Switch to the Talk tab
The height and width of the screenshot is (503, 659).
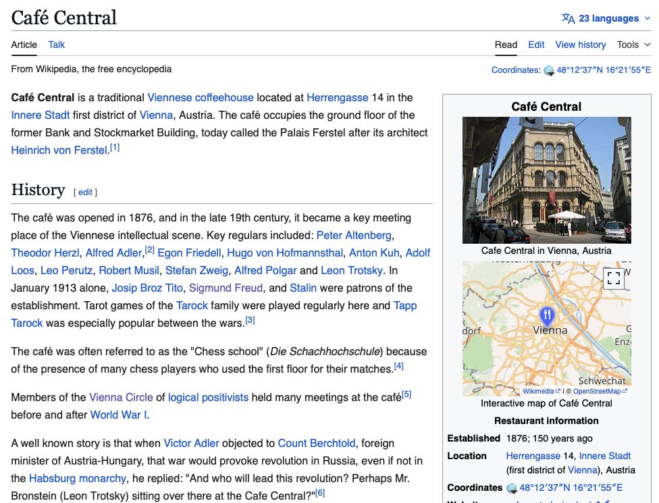click(56, 45)
